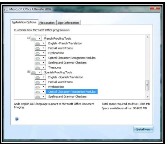This screenshot has width=165, height=144.
Task: Open install dropdown for Spanish Spelling and Grammar Checkers
Action: point(40,97)
